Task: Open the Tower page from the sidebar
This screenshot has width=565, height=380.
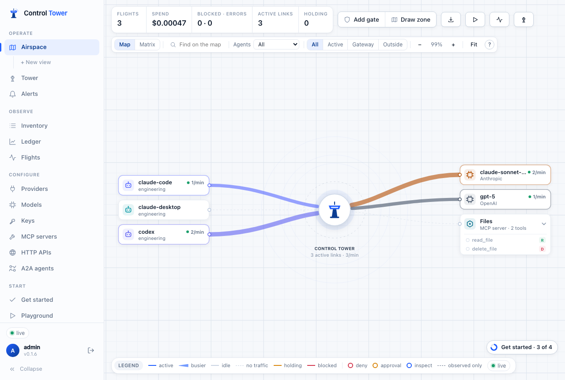Action: (52, 78)
